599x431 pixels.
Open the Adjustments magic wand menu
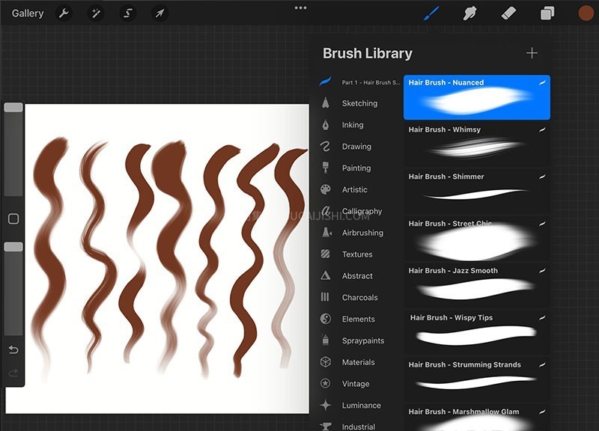click(x=96, y=13)
